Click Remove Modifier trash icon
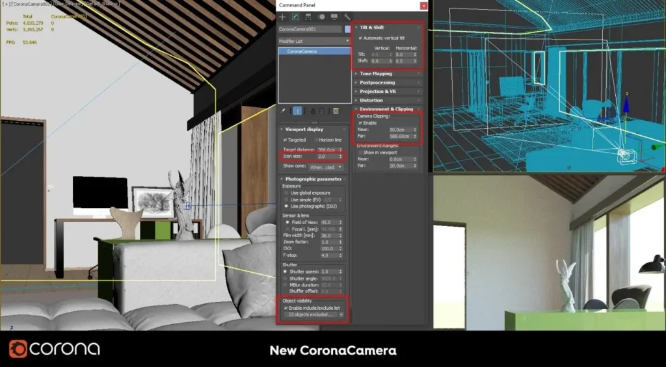Image resolution: width=666 pixels, height=367 pixels. pyautogui.click(x=322, y=110)
